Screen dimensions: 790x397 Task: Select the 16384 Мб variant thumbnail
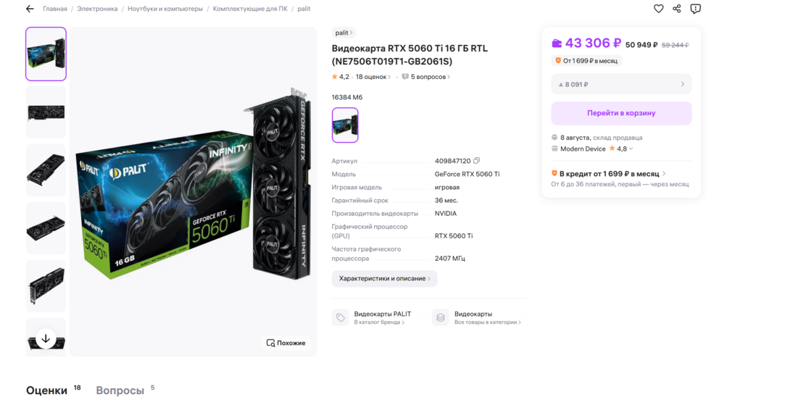point(345,125)
